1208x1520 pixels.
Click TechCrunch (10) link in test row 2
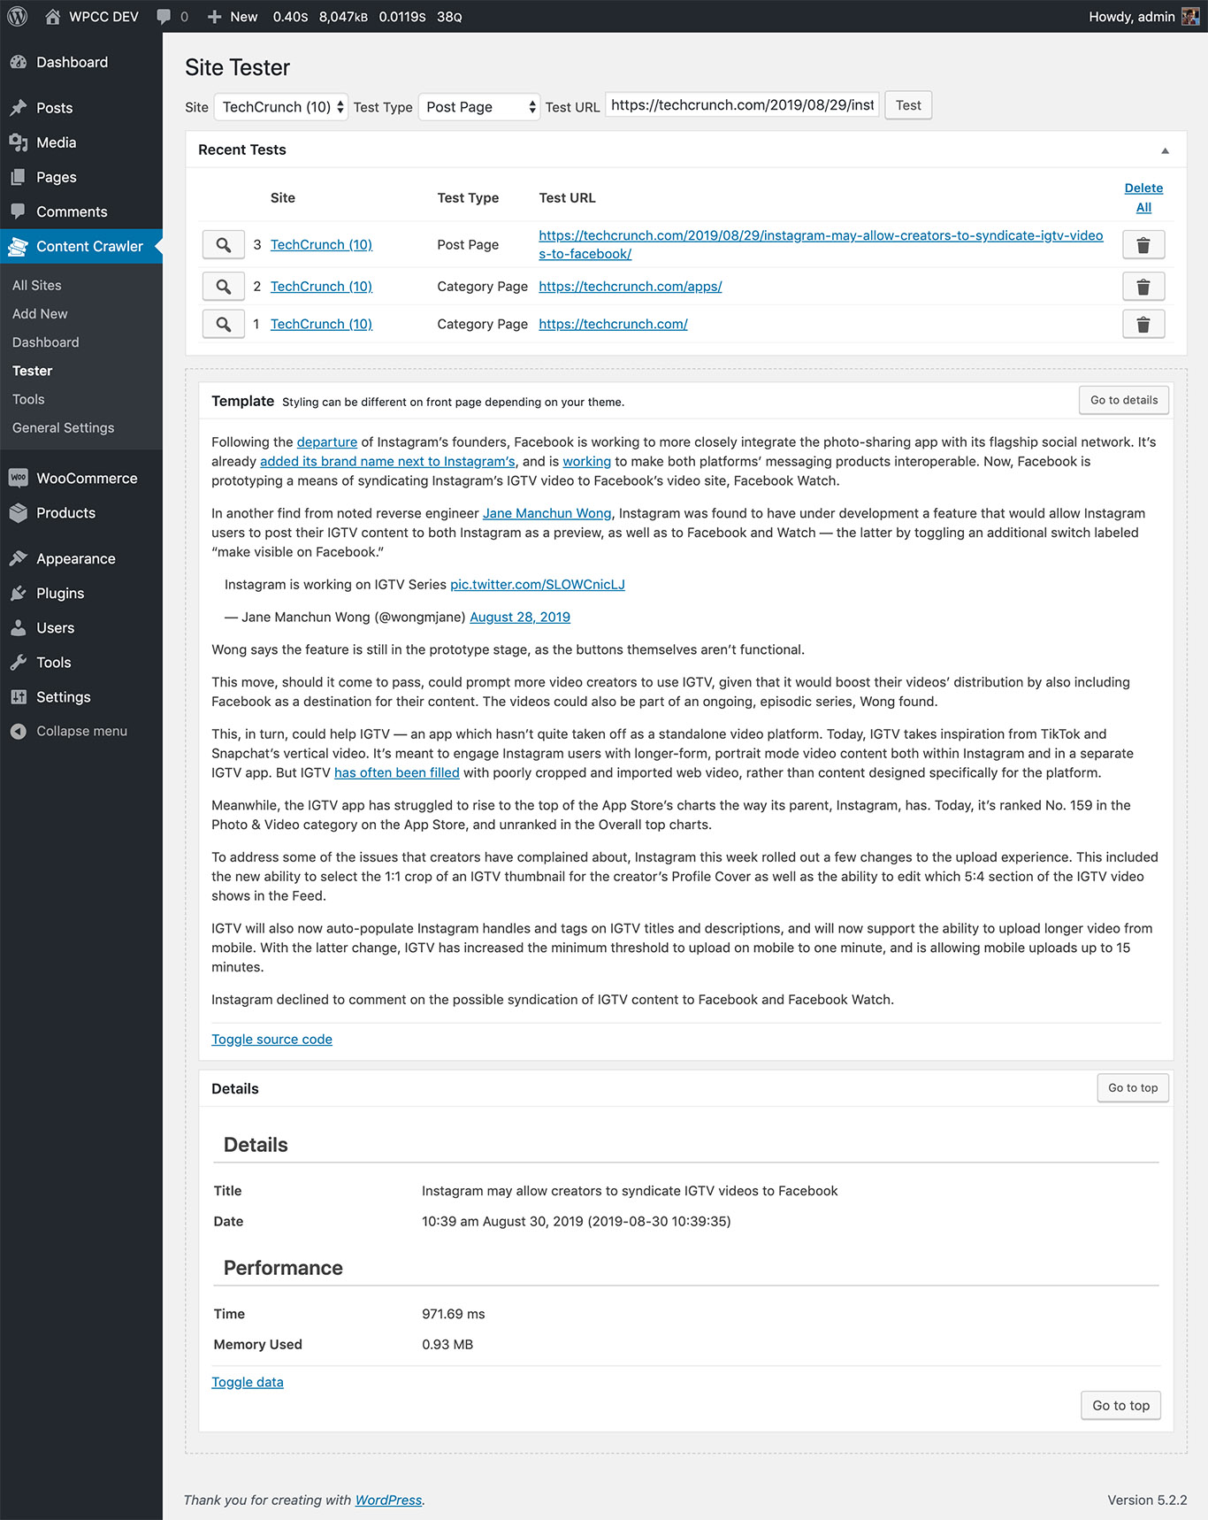(321, 286)
